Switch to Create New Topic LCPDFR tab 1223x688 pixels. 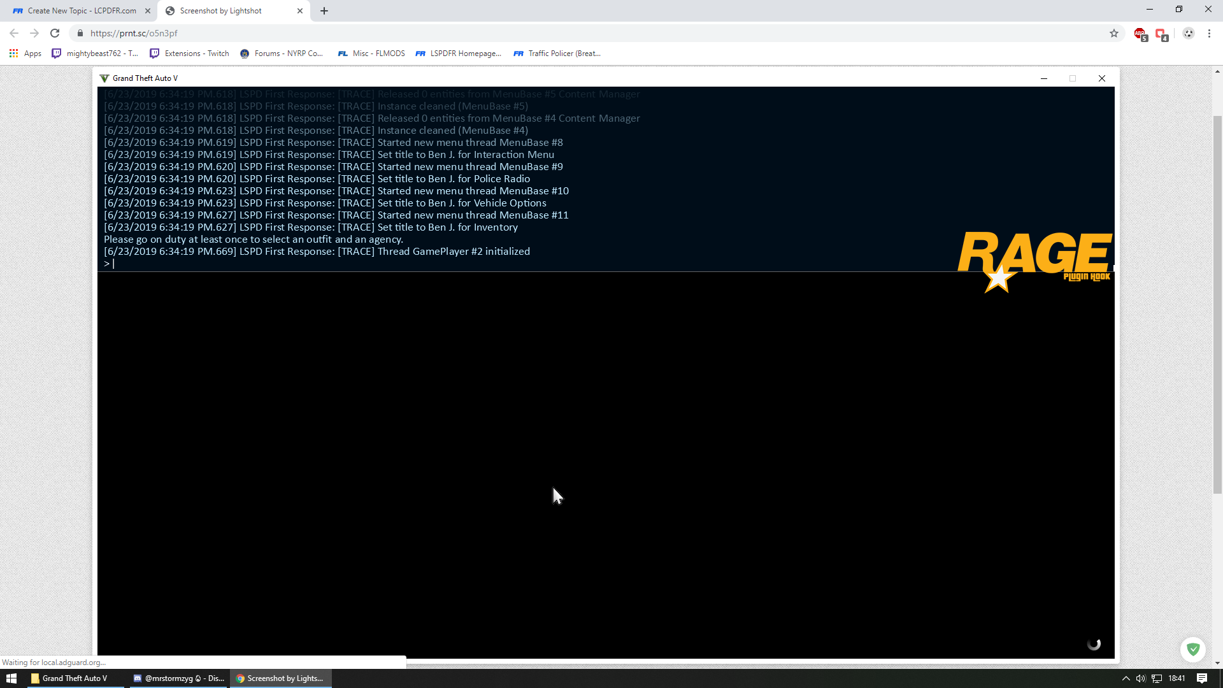pyautogui.click(x=82, y=11)
